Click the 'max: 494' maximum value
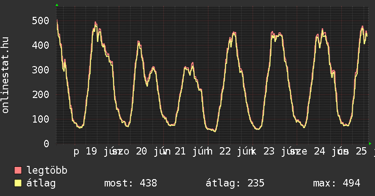375x196 pixels. pos(336,183)
